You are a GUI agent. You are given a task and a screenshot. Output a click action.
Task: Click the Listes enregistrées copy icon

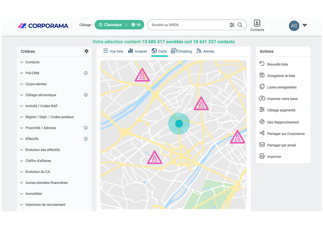pos(262,87)
